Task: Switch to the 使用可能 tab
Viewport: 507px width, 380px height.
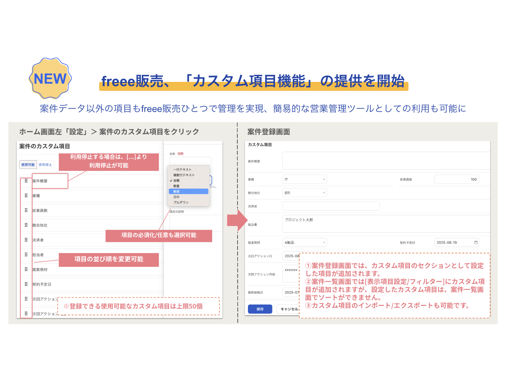Action: (28, 165)
